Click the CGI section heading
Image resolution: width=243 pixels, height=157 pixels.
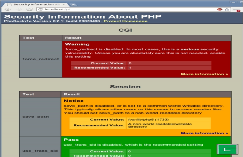tap(125, 30)
